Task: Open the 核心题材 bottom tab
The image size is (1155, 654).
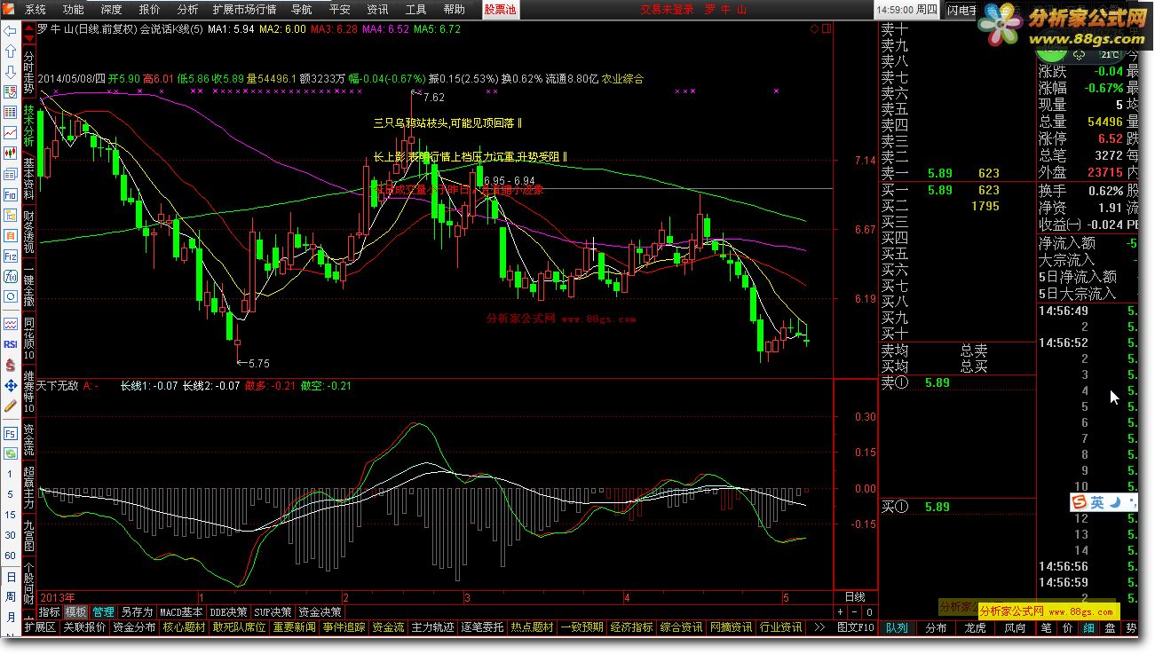Action: click(184, 627)
